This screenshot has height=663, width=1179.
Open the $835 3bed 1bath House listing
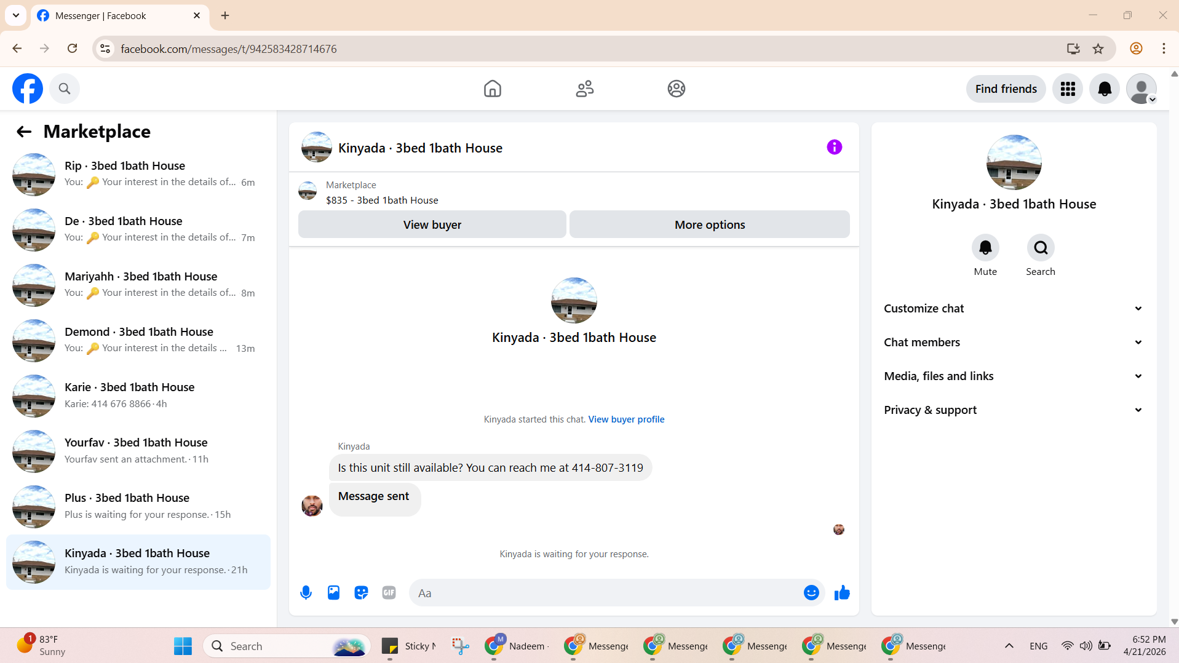click(x=382, y=200)
